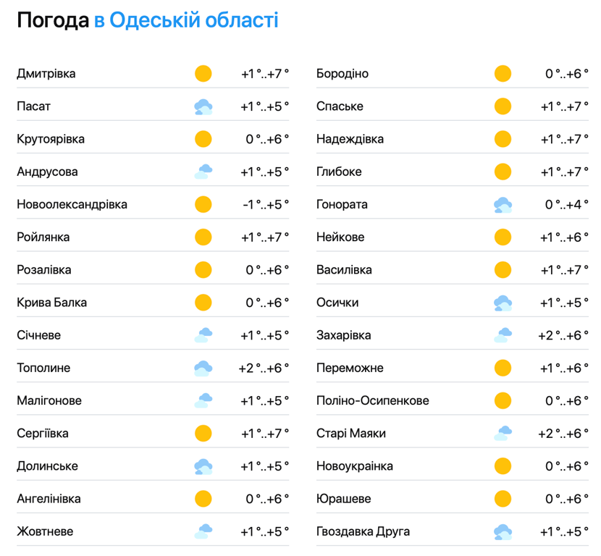Click the sun icon for Новоолександрівка
601x556 pixels.
[x=203, y=205]
